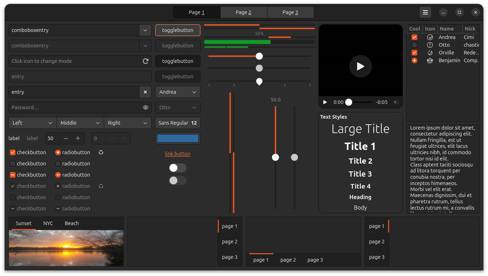
Task: Click Benjamin's Cool radio button
Action: coord(414,60)
